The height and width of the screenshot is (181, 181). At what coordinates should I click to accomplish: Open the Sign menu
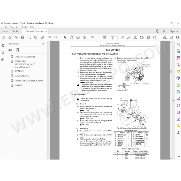click(x=18, y=27)
